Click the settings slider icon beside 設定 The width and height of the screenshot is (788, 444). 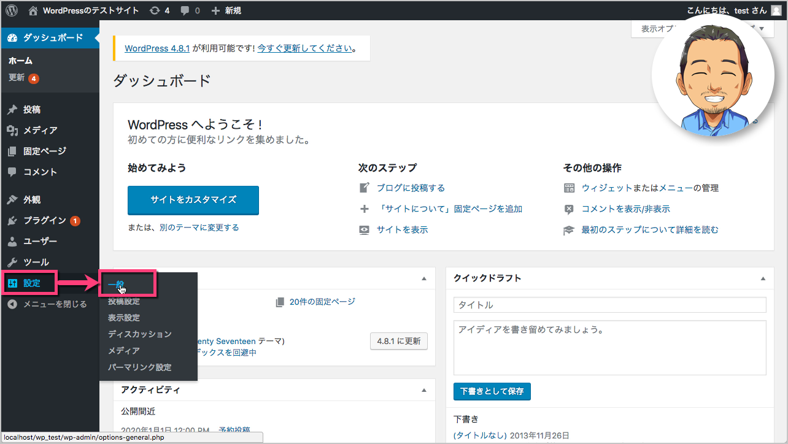(12, 283)
